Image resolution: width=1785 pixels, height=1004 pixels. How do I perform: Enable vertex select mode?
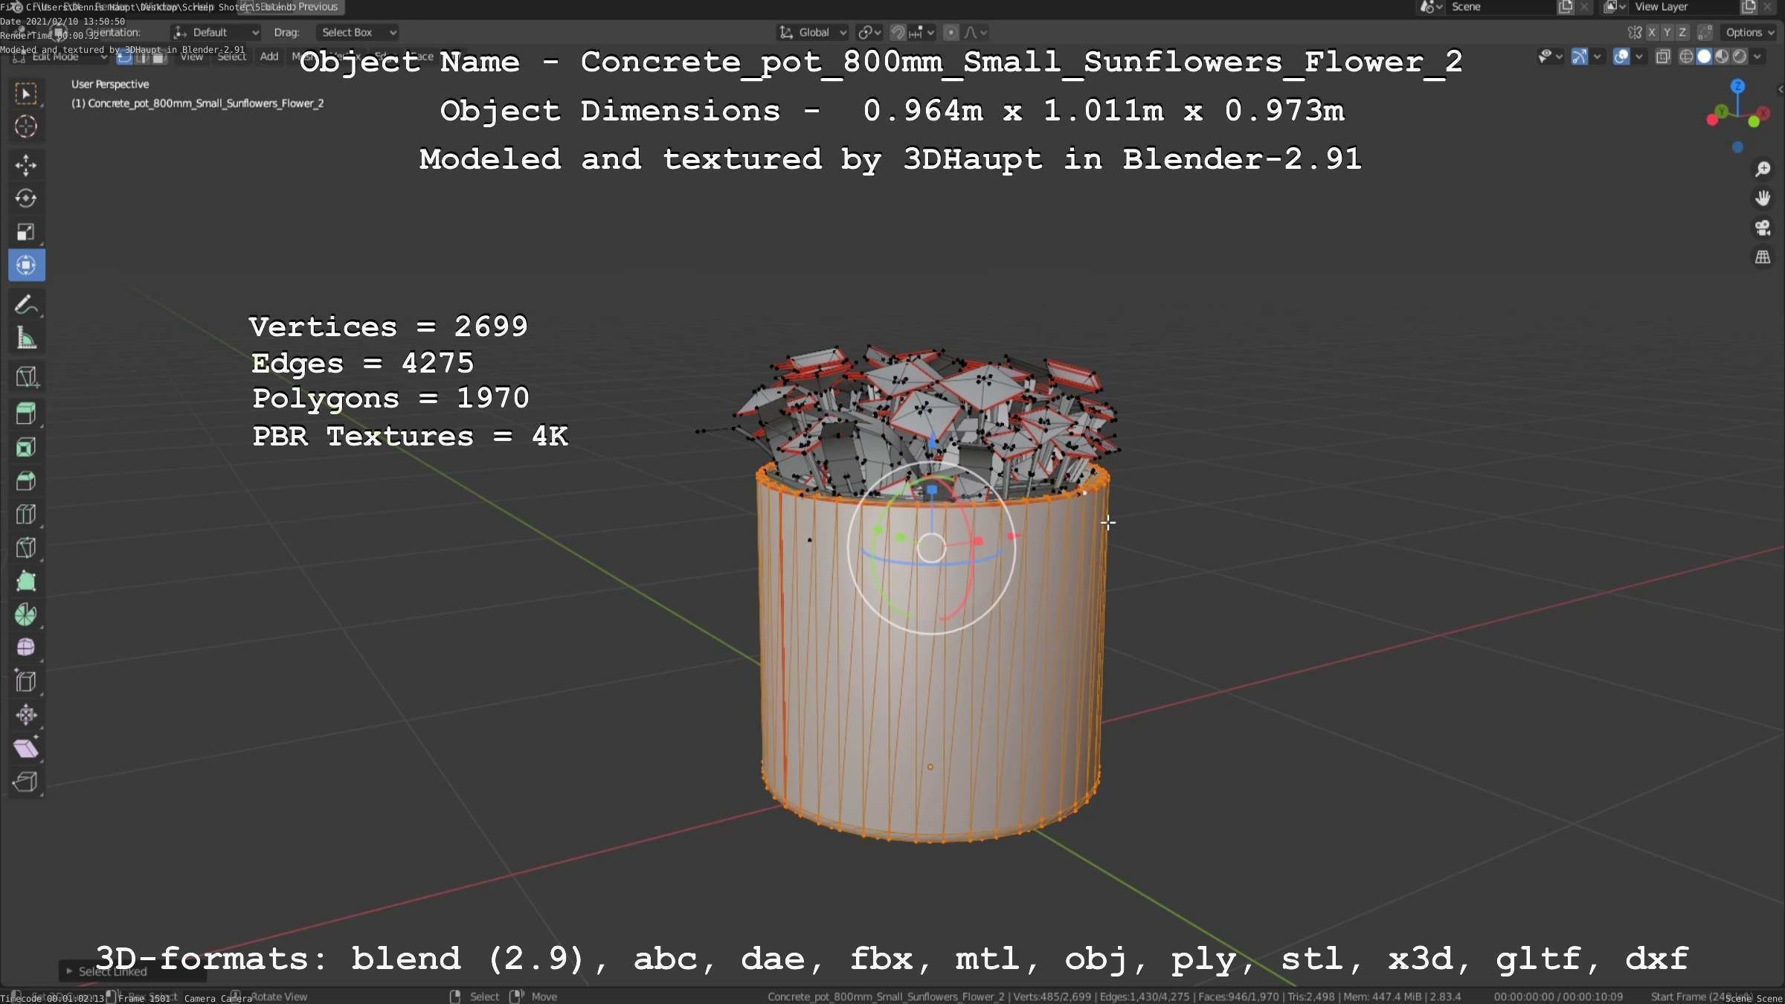tap(124, 57)
